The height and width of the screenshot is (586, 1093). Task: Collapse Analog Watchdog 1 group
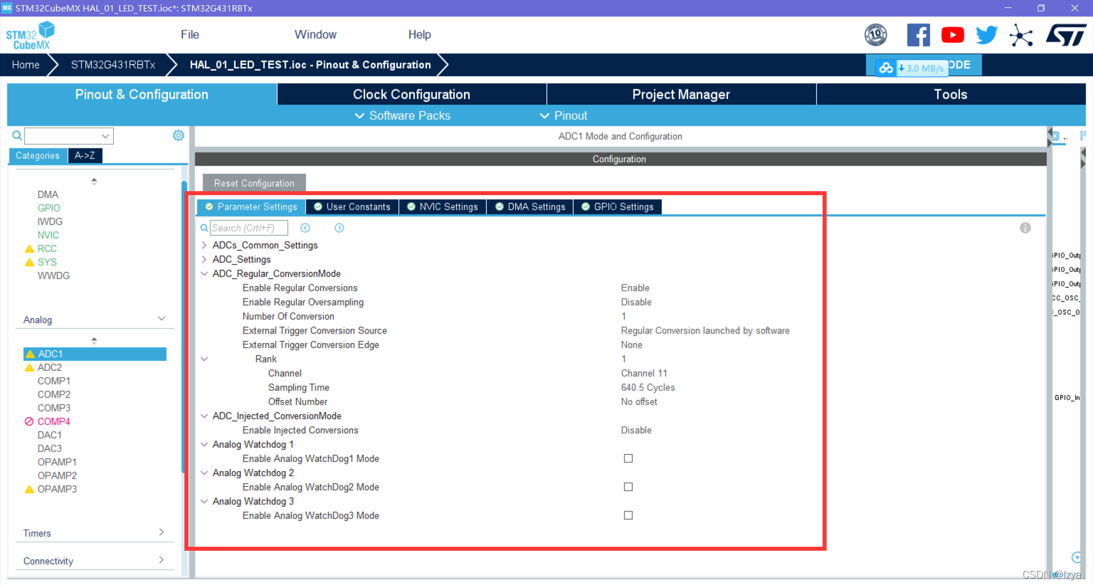coord(204,444)
